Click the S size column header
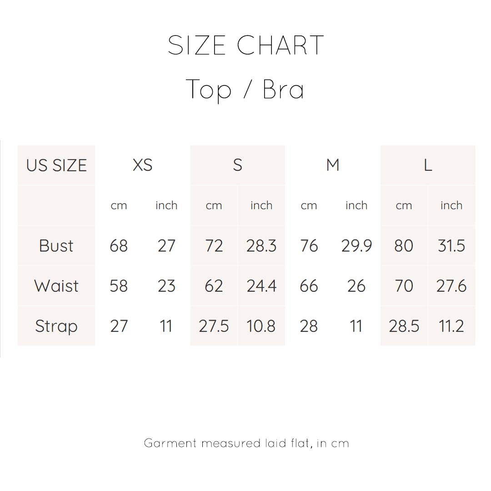The width and height of the screenshot is (491, 491). tap(237, 165)
